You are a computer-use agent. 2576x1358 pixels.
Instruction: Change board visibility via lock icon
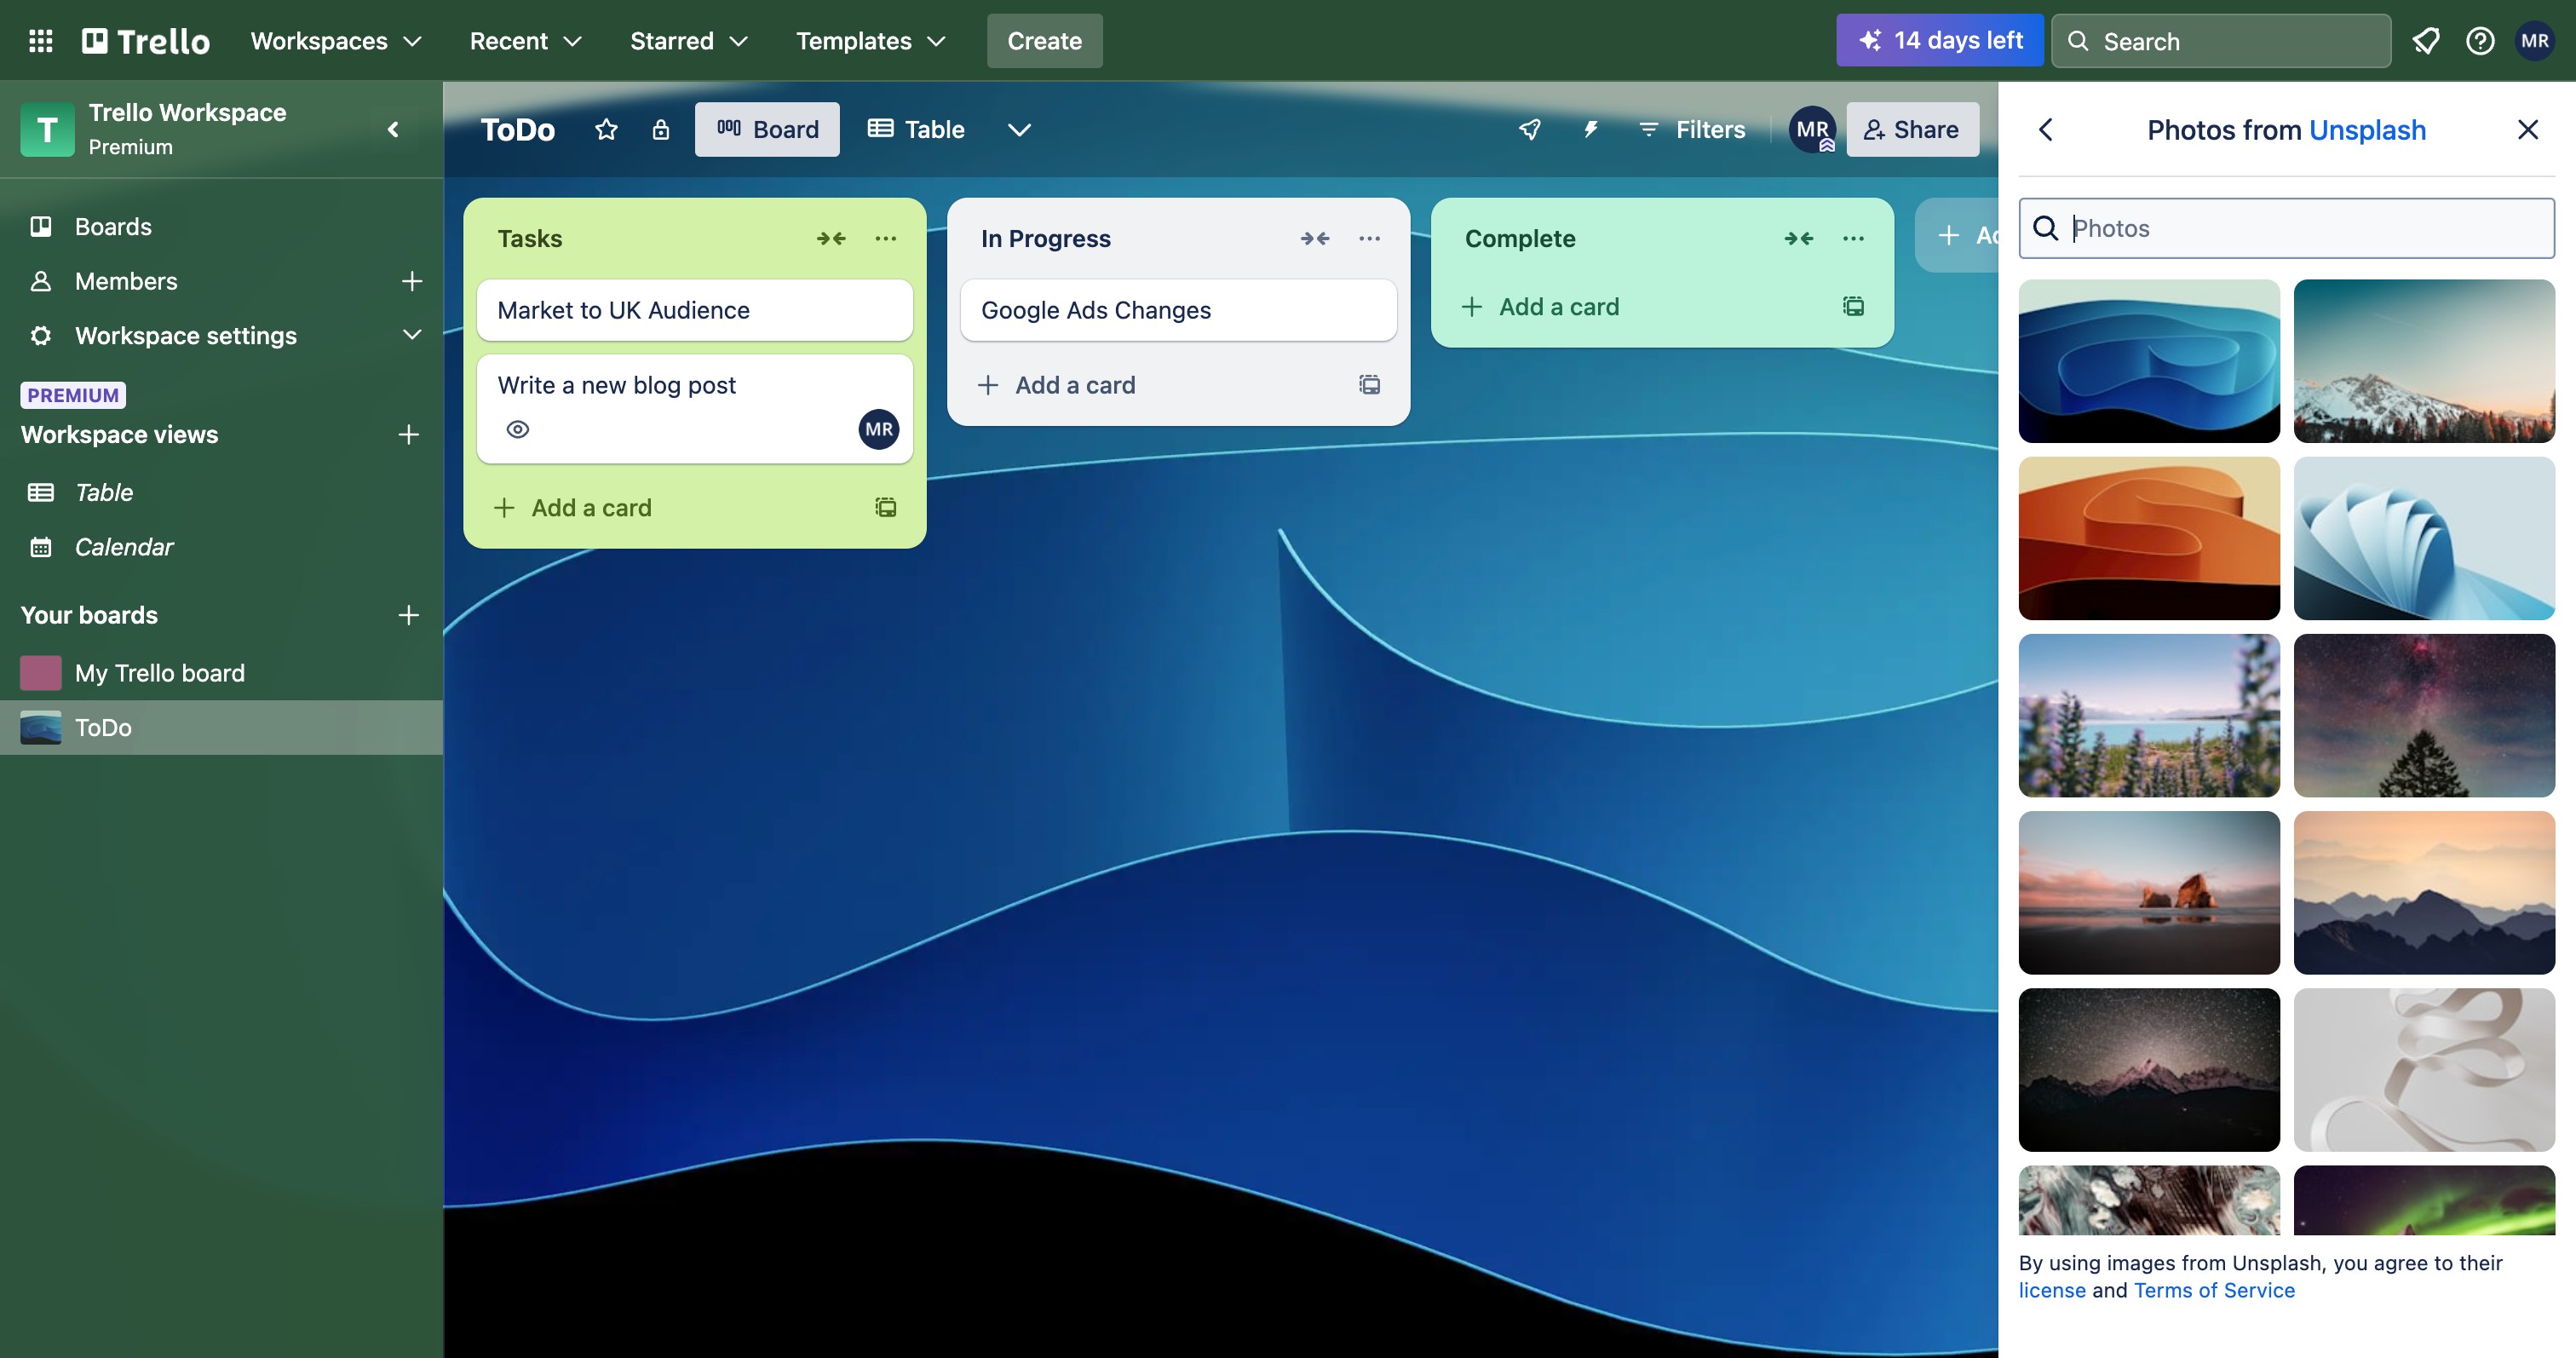click(661, 129)
